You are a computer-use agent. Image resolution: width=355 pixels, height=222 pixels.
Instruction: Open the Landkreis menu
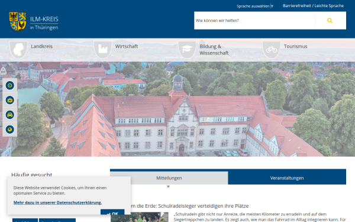[41, 46]
